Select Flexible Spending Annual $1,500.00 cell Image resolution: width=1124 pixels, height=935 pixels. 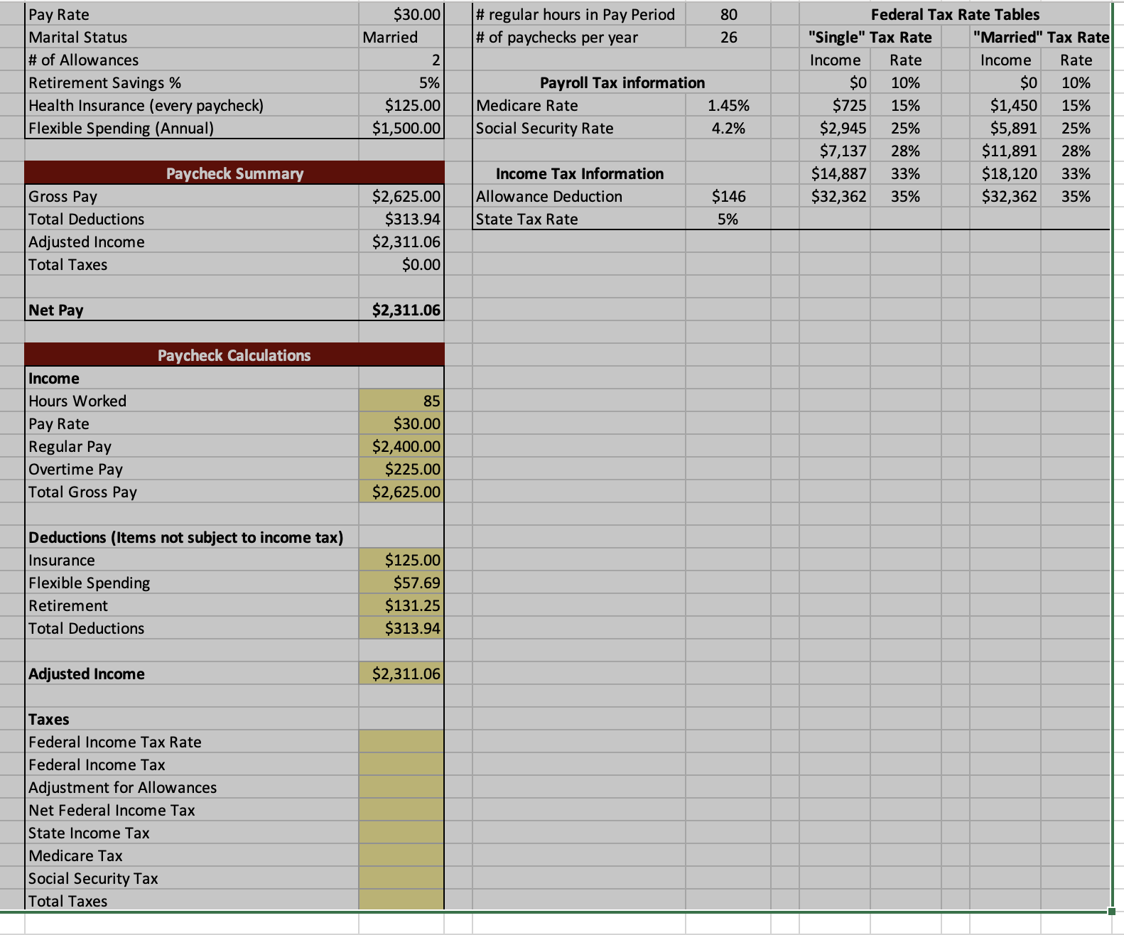401,128
